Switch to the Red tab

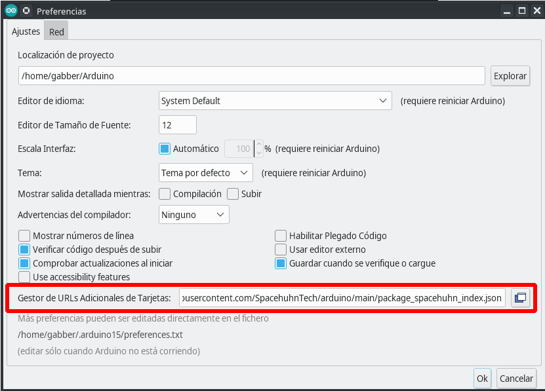(56, 30)
